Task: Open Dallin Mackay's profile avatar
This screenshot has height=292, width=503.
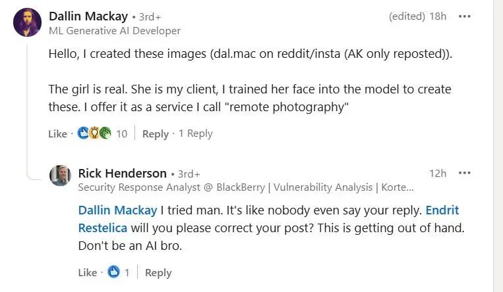Action: [x=27, y=22]
